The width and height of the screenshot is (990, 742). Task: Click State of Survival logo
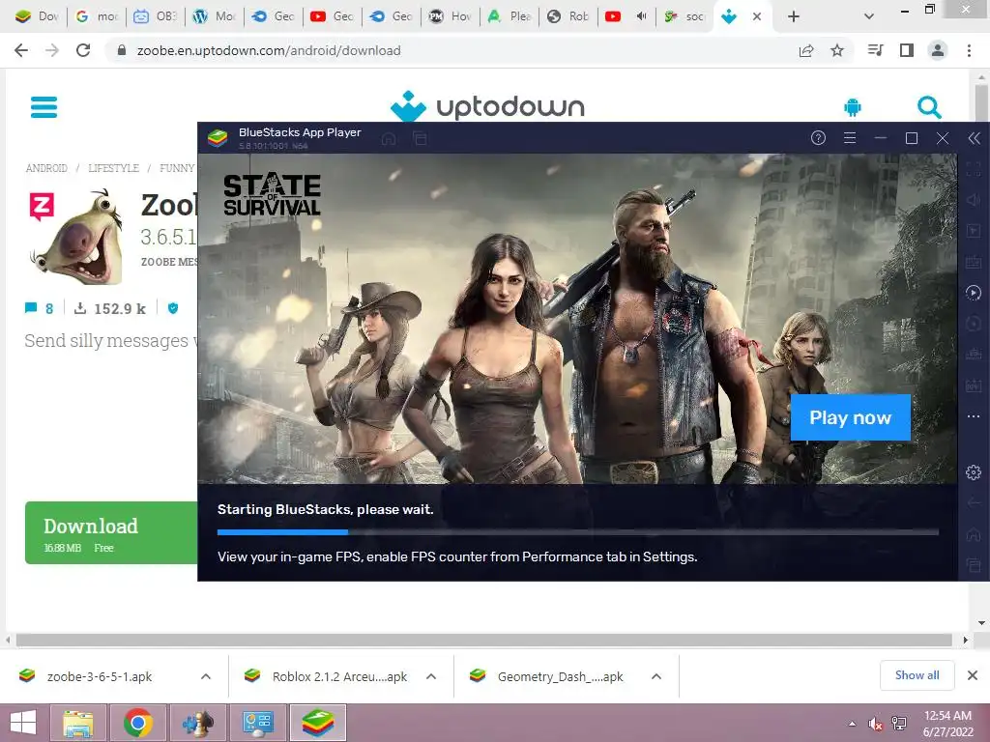coord(272,193)
